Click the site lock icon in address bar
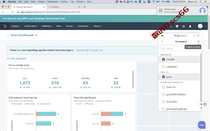 click(x=18, y=12)
